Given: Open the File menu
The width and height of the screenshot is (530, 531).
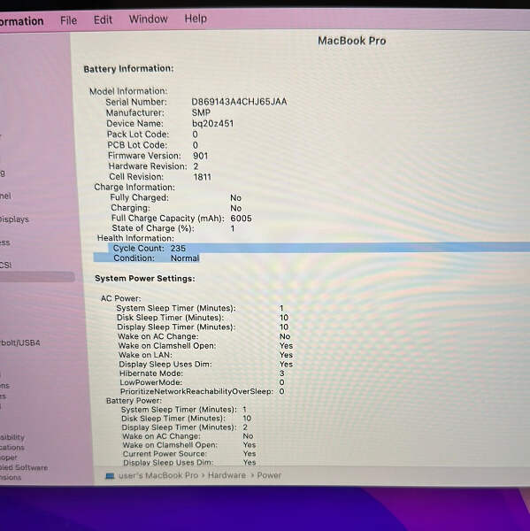Looking at the screenshot, I should (x=68, y=20).
